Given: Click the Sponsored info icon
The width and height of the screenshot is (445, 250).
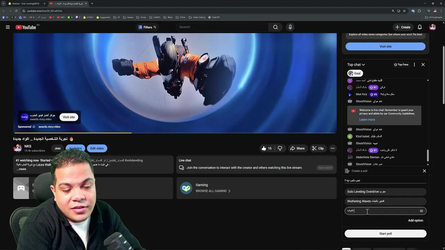Looking at the screenshot, I should click(34, 127).
